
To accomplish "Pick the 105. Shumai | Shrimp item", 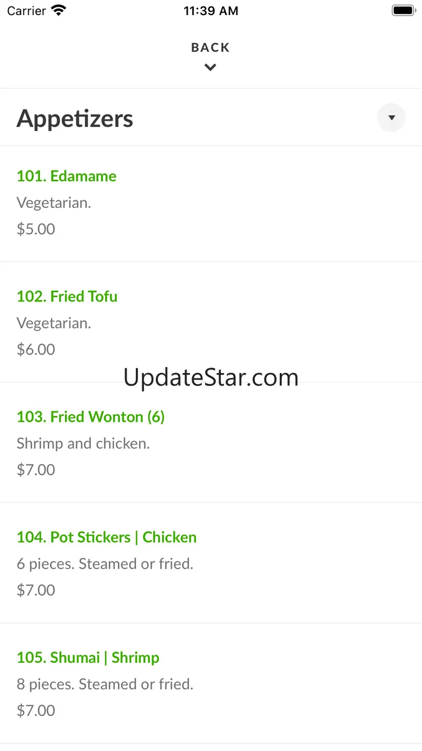I will [88, 657].
